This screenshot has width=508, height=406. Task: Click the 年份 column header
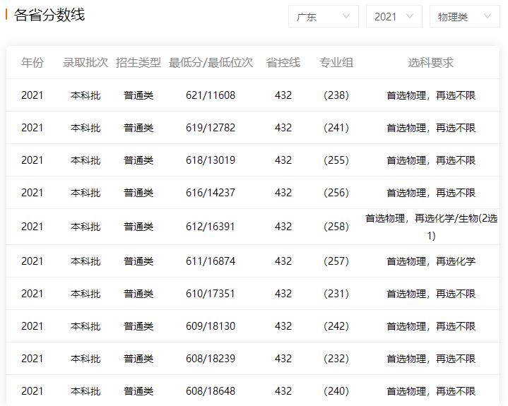pos(32,63)
